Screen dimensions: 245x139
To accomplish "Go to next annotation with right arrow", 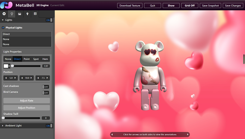I will 188,134.
